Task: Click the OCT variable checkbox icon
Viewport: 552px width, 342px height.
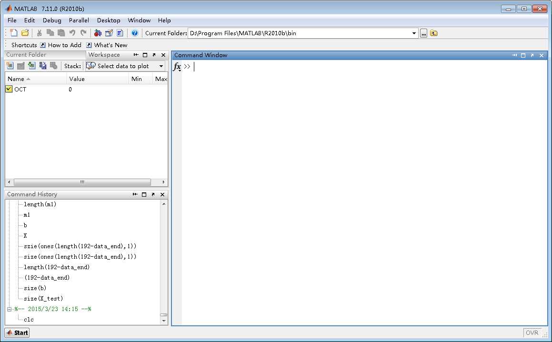Action: pyautogui.click(x=9, y=89)
